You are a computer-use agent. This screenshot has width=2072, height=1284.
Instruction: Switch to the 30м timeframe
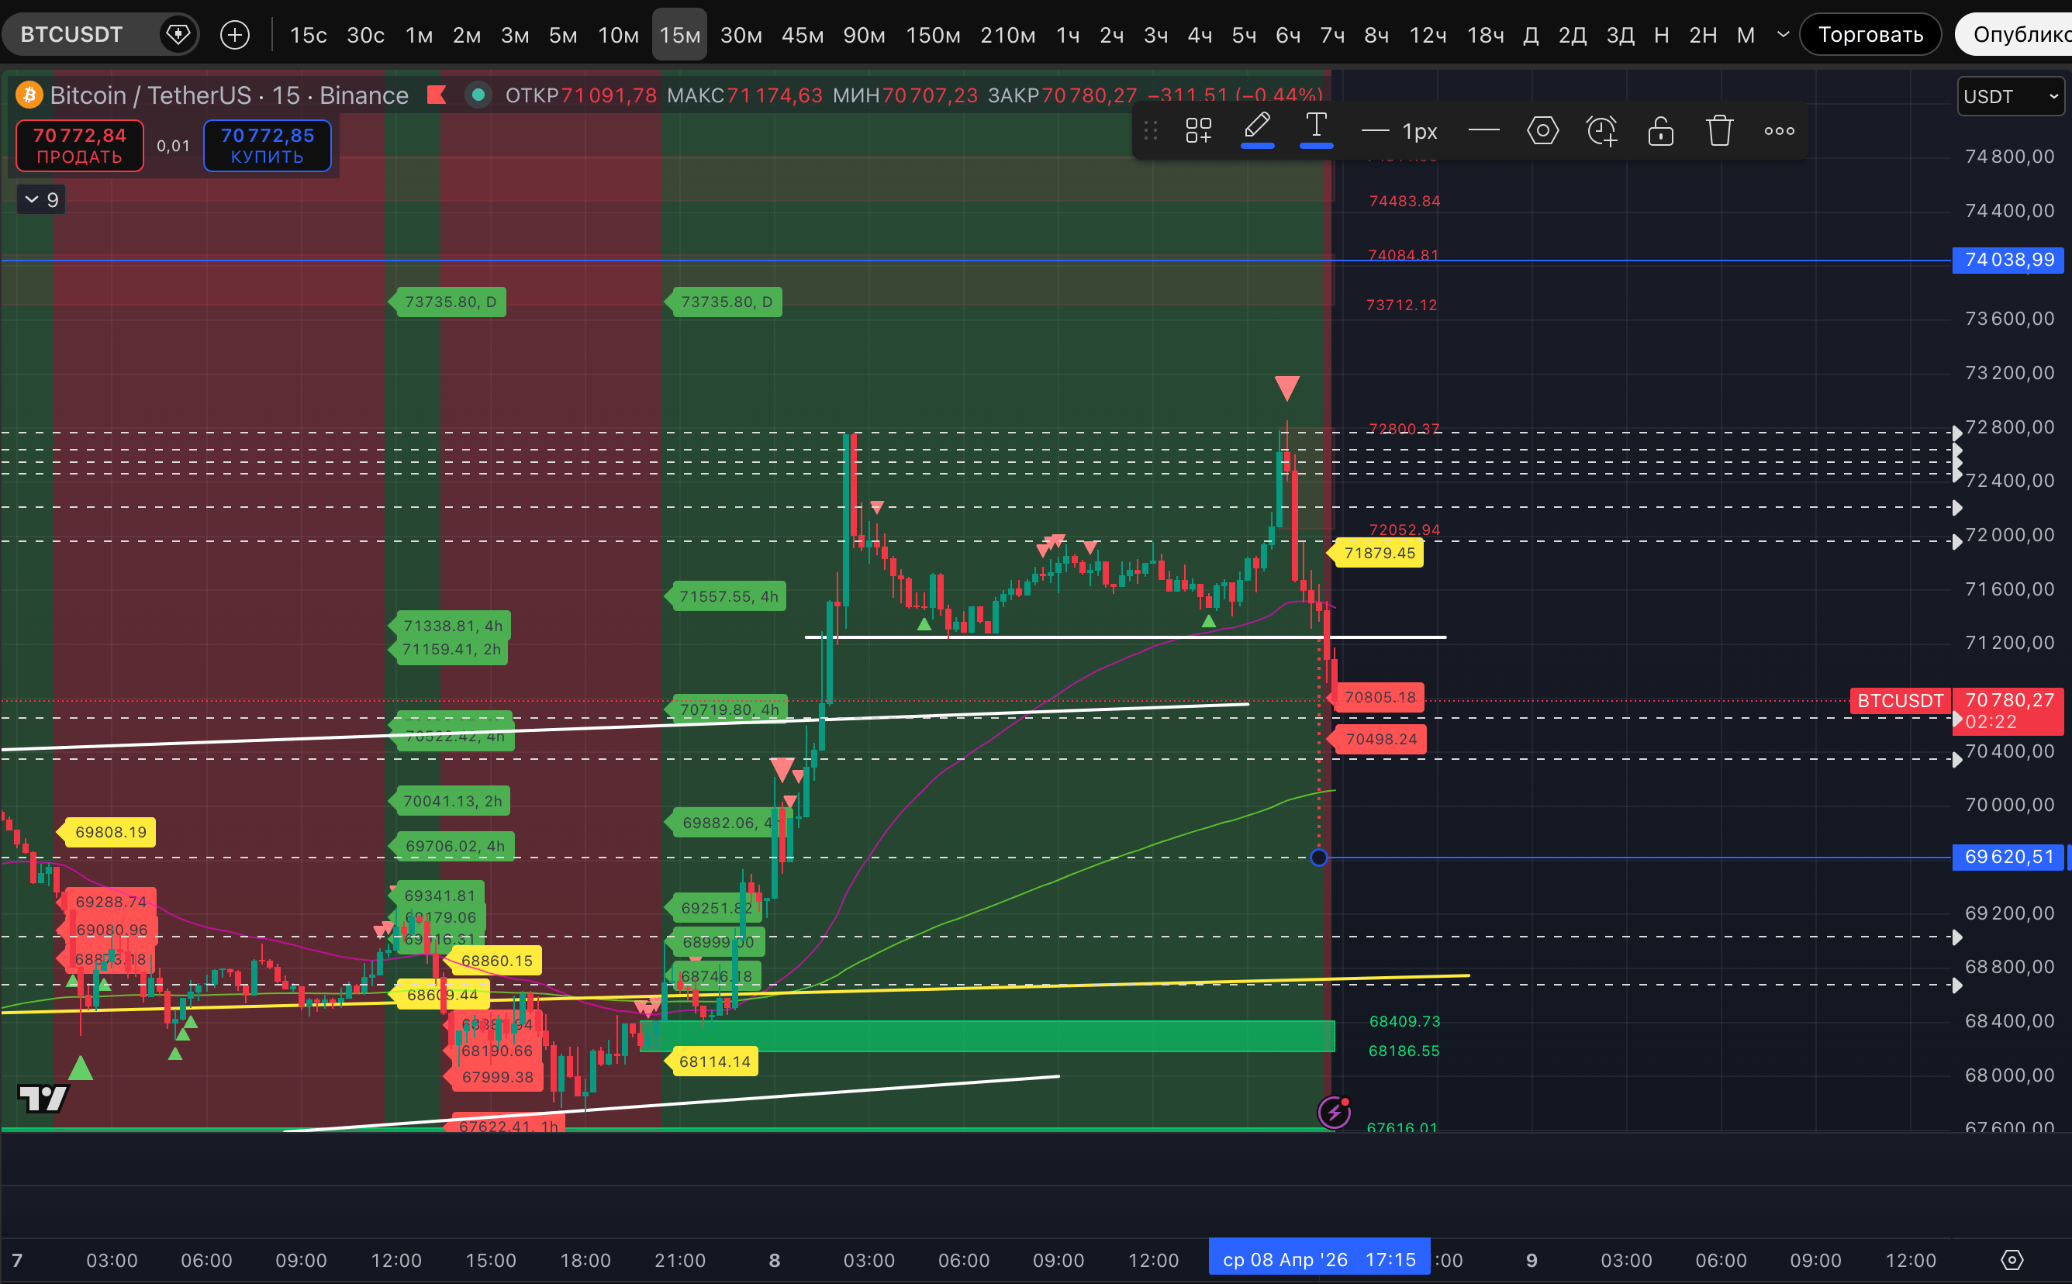point(741,35)
